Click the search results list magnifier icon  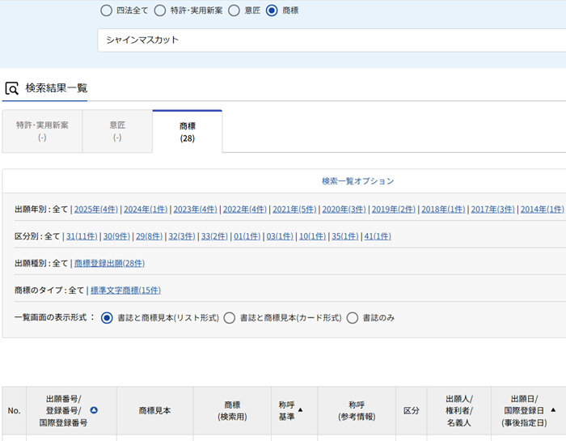(11, 88)
